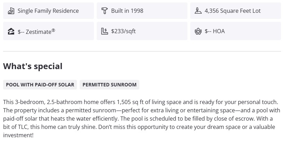Click the Zillow logo icon beside Zestimate

coord(11,31)
